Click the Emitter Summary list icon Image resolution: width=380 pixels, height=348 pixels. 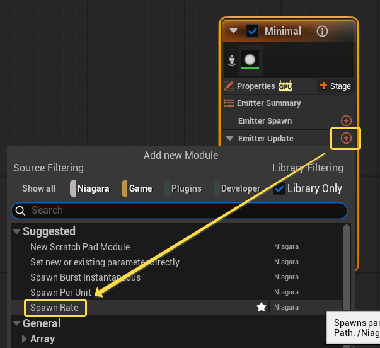tap(229, 103)
